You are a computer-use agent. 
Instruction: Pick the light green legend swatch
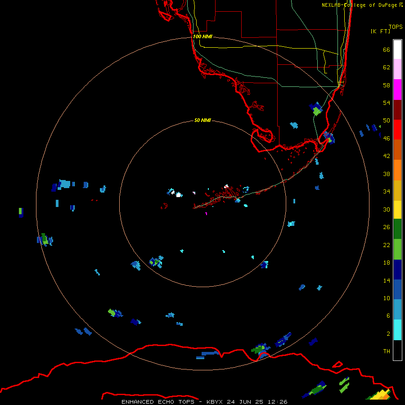click(x=397, y=249)
